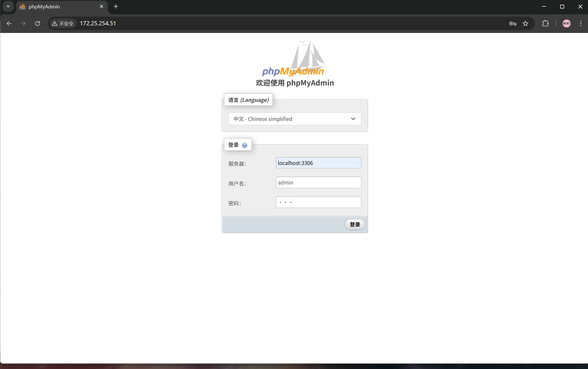588x369 pixels.
Task: Click the 用户名 label
Action: [x=237, y=184]
